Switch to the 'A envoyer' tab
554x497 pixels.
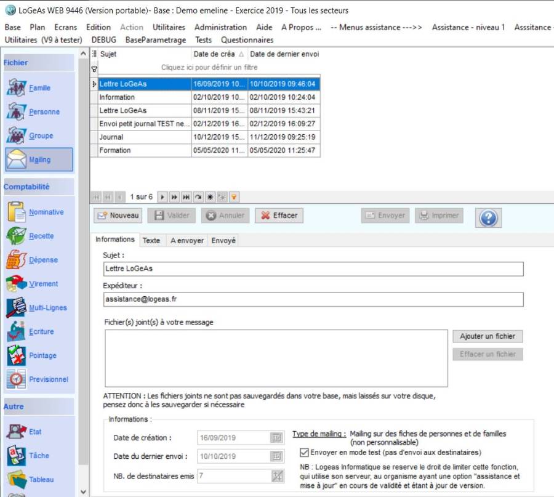(x=187, y=241)
